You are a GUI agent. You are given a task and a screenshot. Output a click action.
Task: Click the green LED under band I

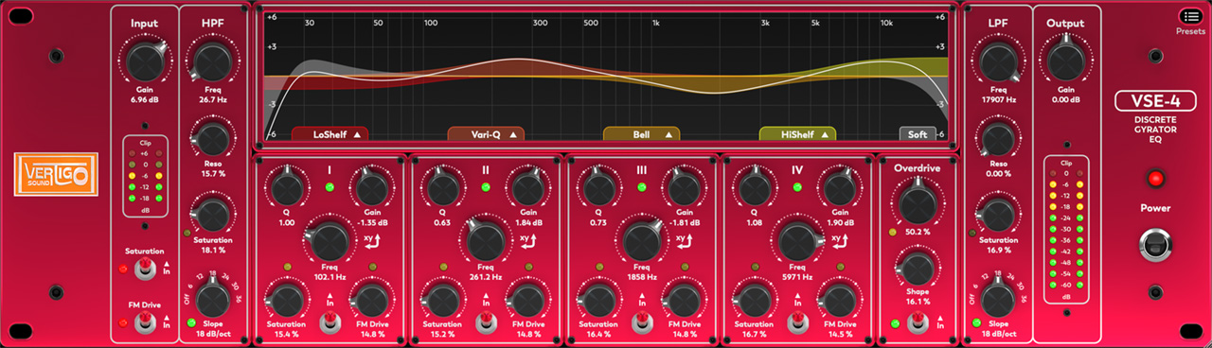tap(330, 188)
